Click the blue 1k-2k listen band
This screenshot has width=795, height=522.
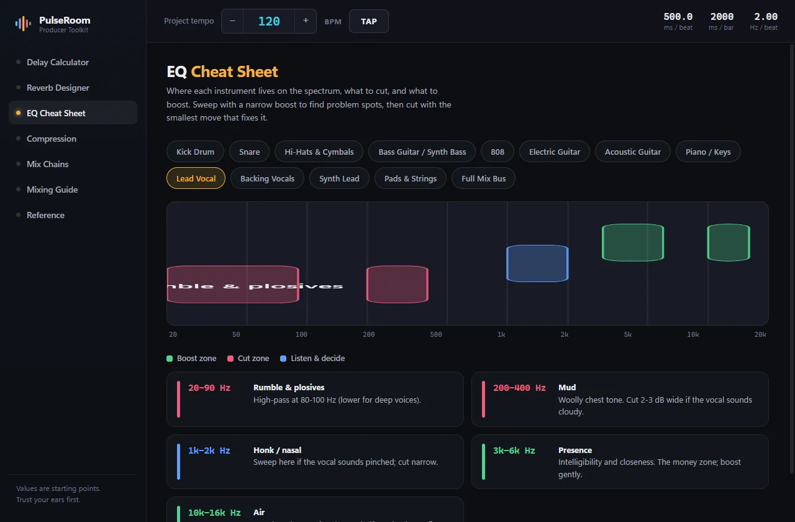click(537, 263)
